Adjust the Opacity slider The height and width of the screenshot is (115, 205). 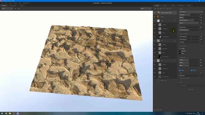[189, 23]
